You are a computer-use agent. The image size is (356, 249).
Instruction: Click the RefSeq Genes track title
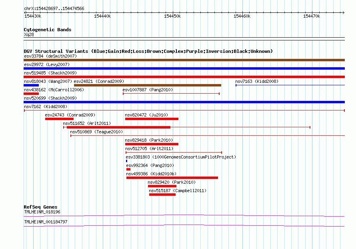coord(40,207)
